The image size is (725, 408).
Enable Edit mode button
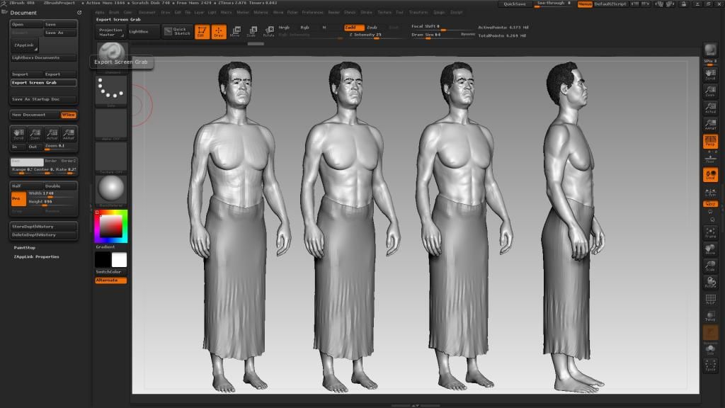tap(202, 31)
